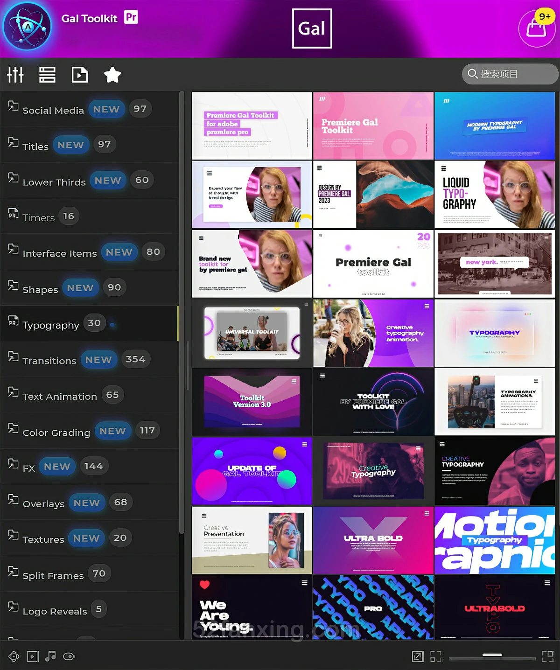This screenshot has width=560, height=670.
Task: Click the folder icon next to Split Frames
Action: pos(13,571)
